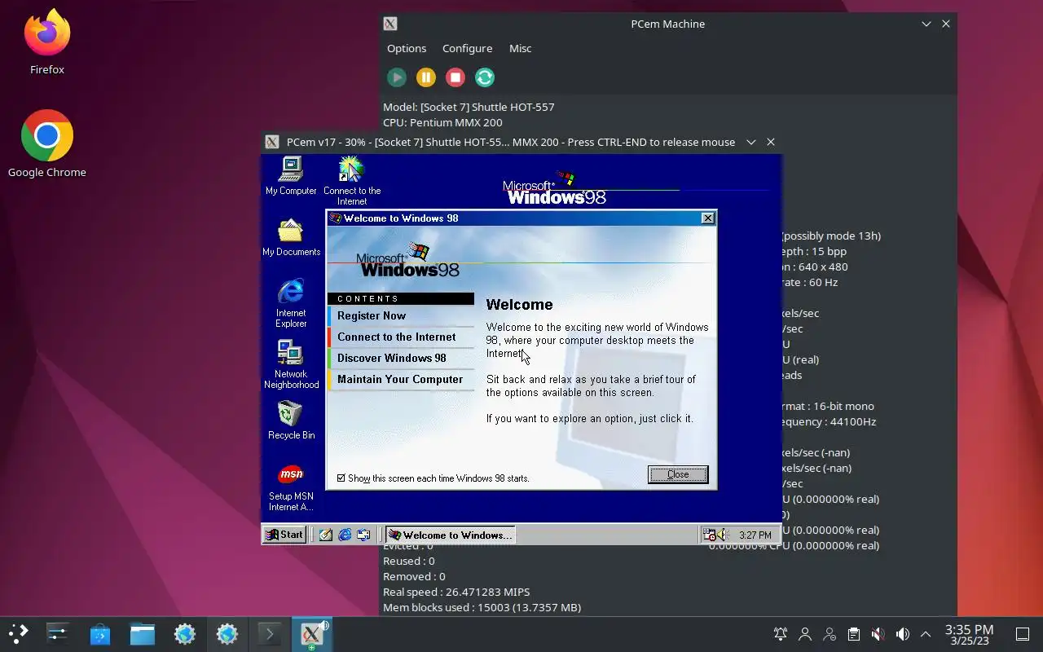Open the Options menu in PCem Machine
The image size is (1043, 652).
[x=407, y=48]
